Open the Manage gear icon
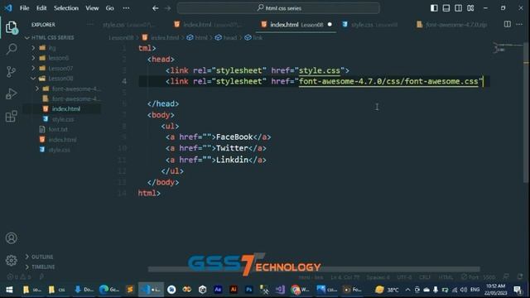This screenshot has width=530, height=298. tap(11, 261)
